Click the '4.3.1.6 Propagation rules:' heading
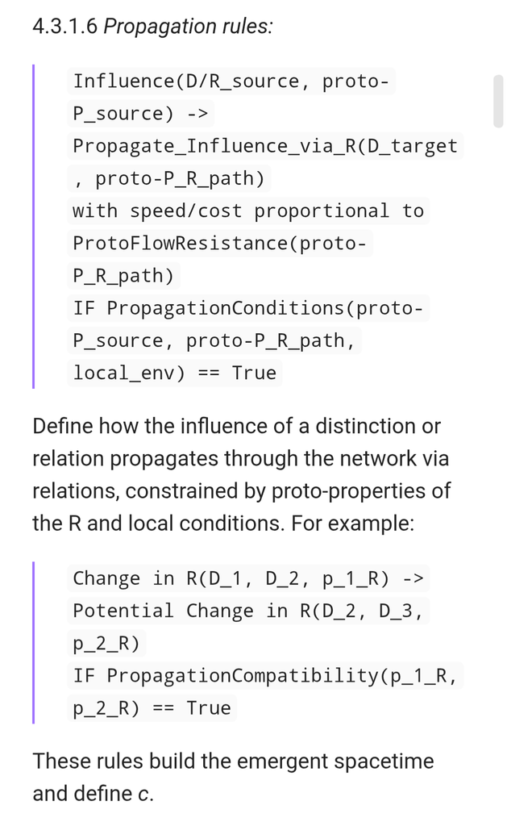The image size is (507, 826). point(152,26)
